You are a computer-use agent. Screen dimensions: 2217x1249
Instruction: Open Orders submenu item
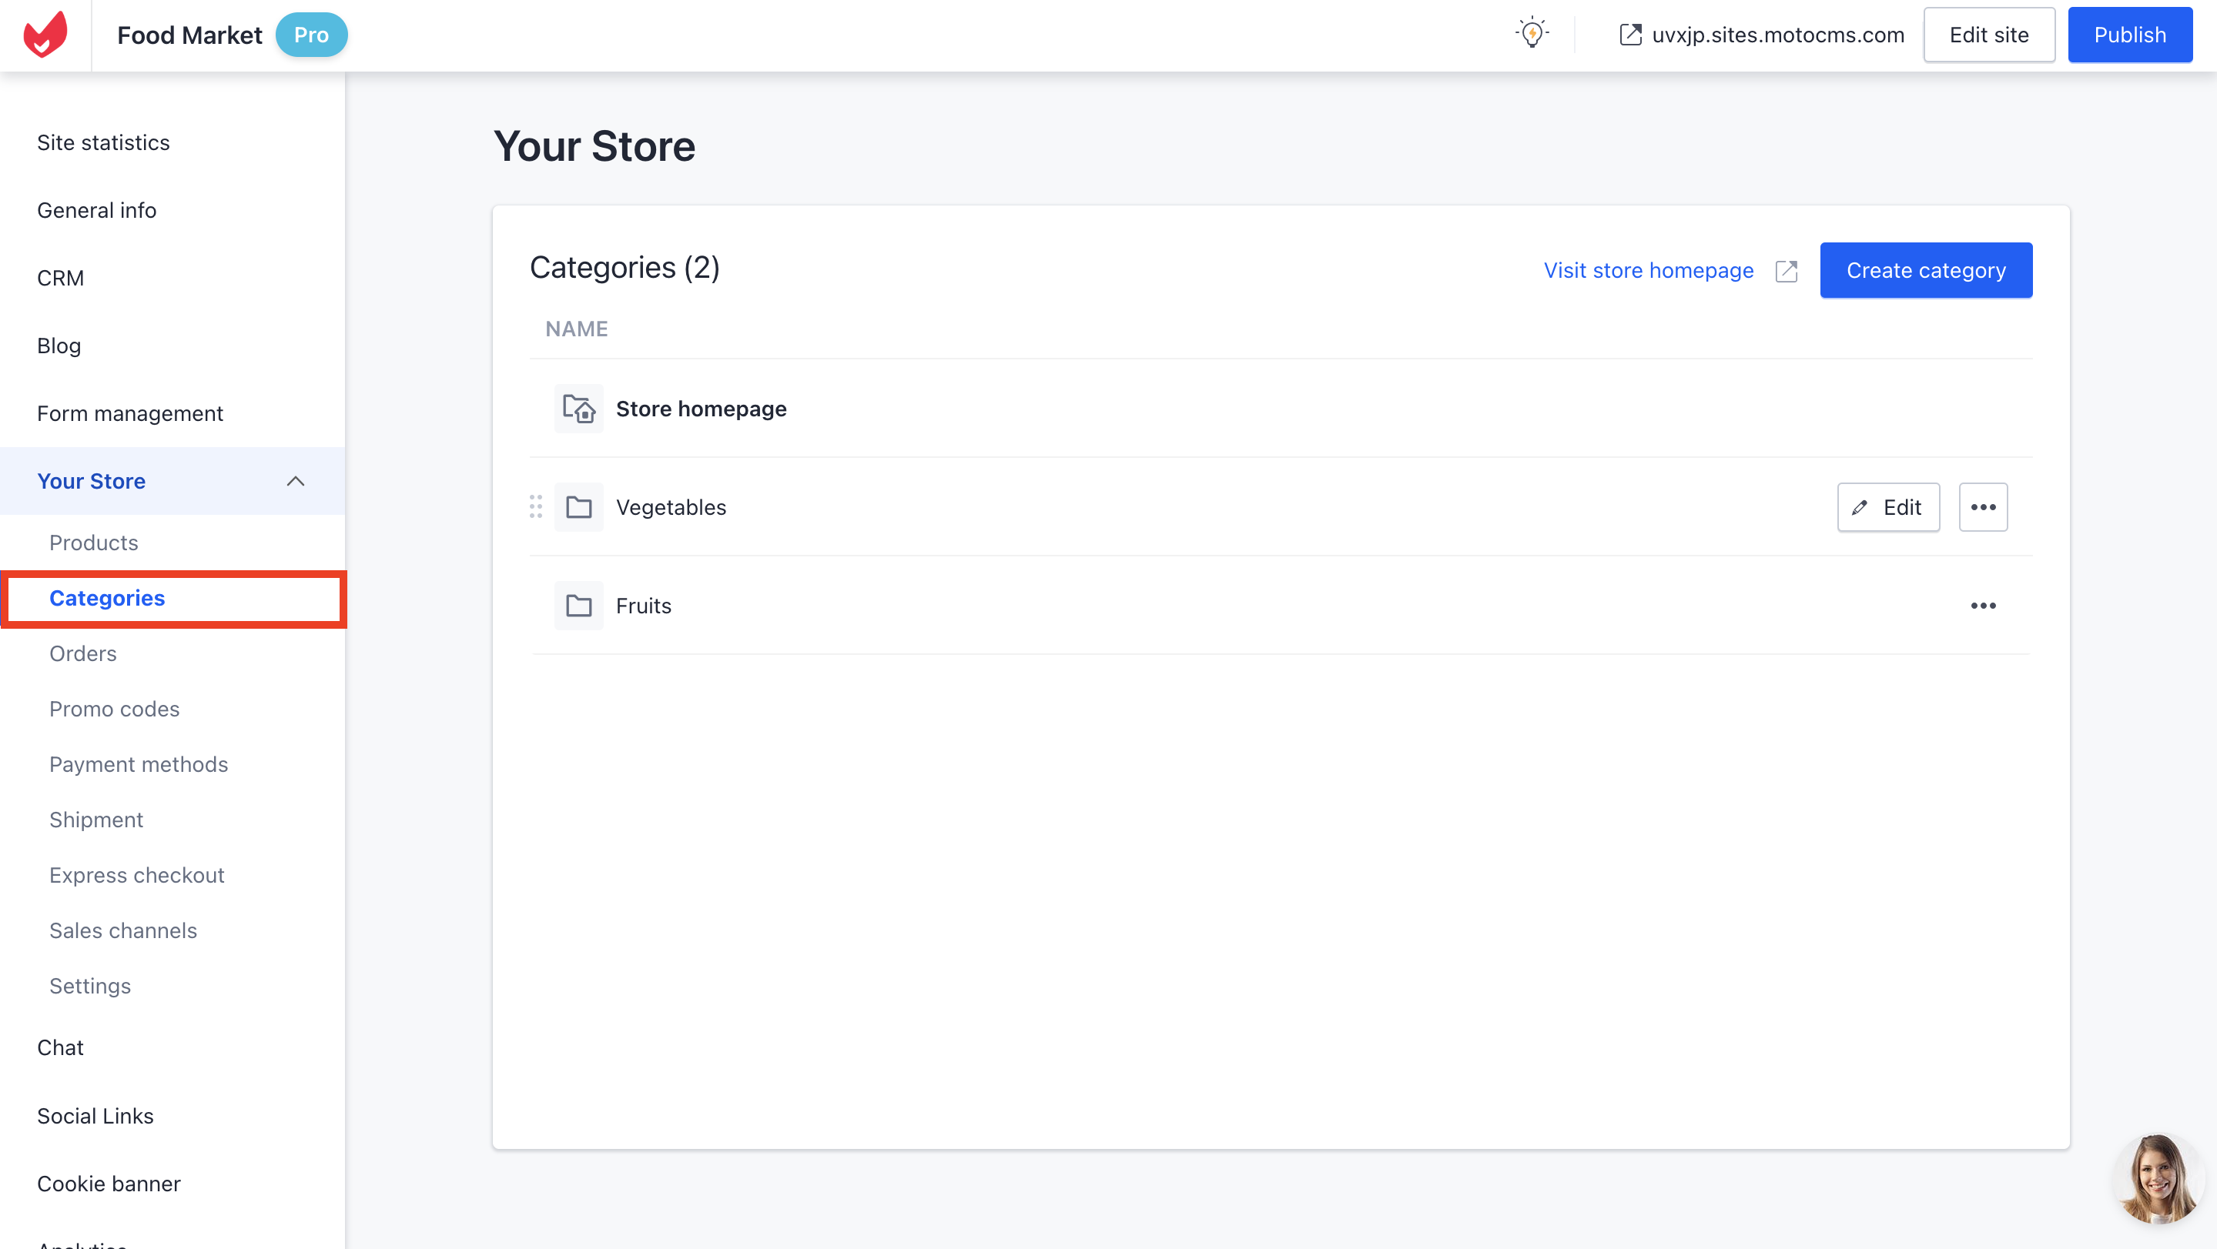(x=82, y=654)
